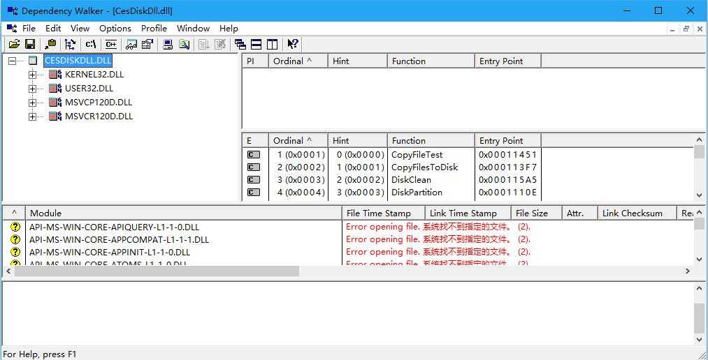Image resolution: width=708 pixels, height=360 pixels.
Task: Expand the MSVCP120D.DLL tree node
Action: pos(32,103)
